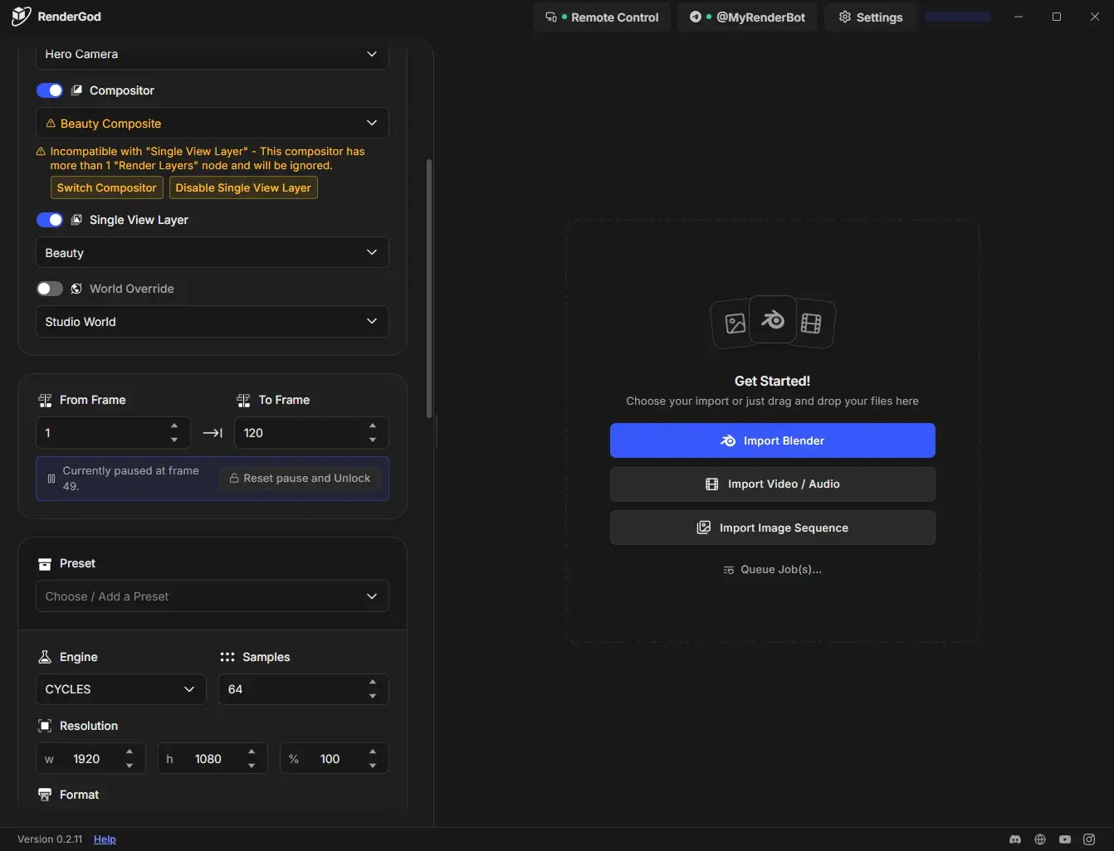Open the Choose / Add a Preset dropdown

(213, 596)
